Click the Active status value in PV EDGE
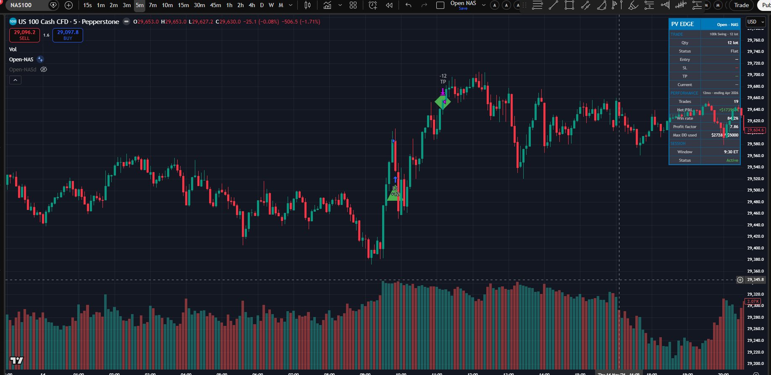Screen dimensions: 771x375 (732, 160)
